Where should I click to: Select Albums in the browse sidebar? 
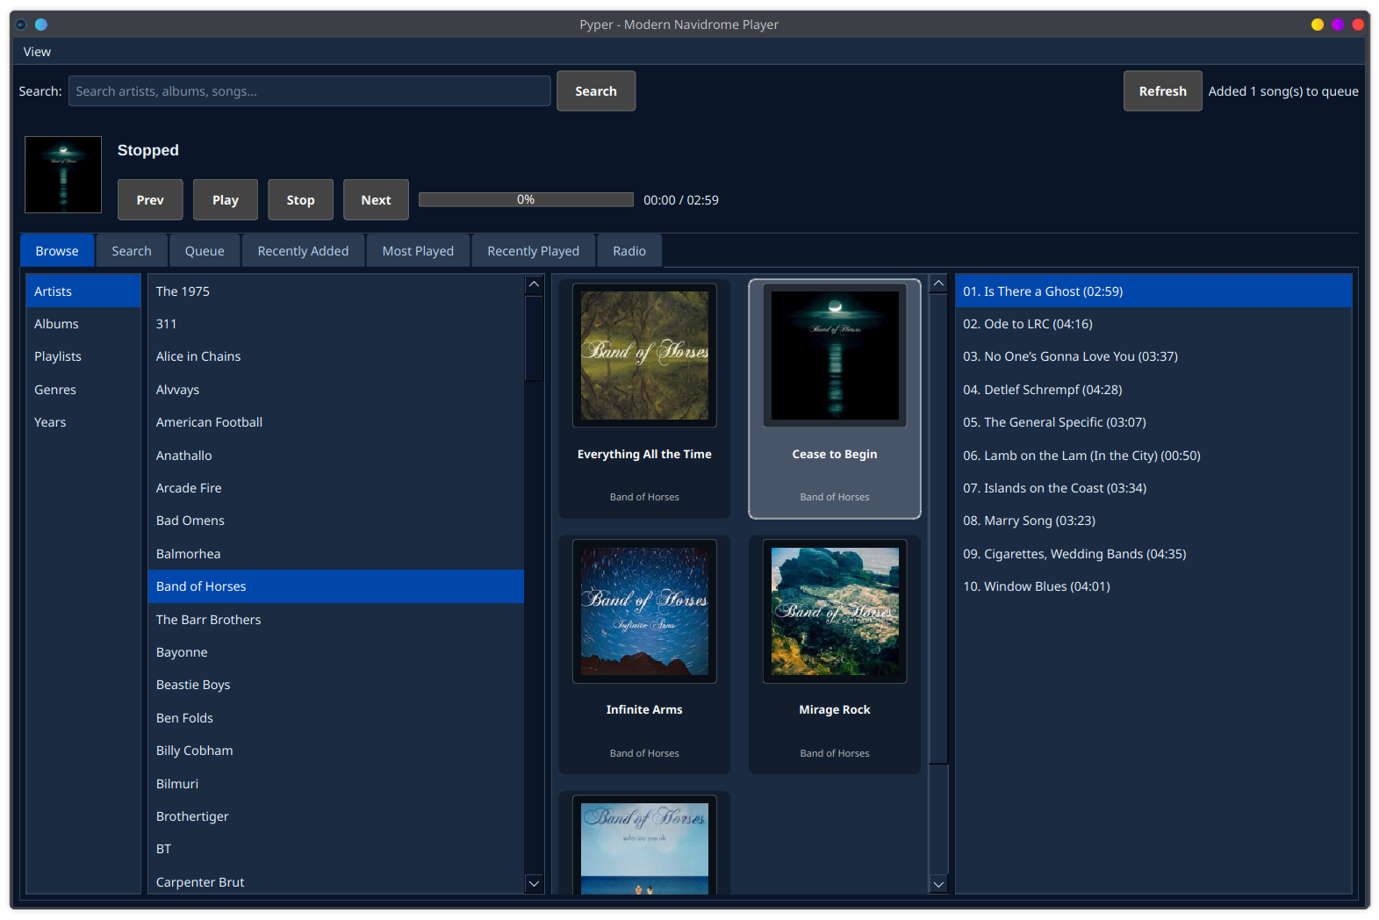pyautogui.click(x=83, y=324)
